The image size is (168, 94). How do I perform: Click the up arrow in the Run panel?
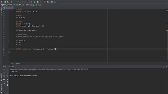(7, 70)
